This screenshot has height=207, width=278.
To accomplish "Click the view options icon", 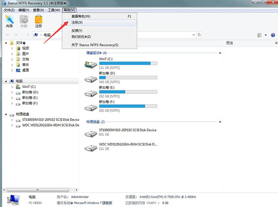I will 259,35.
